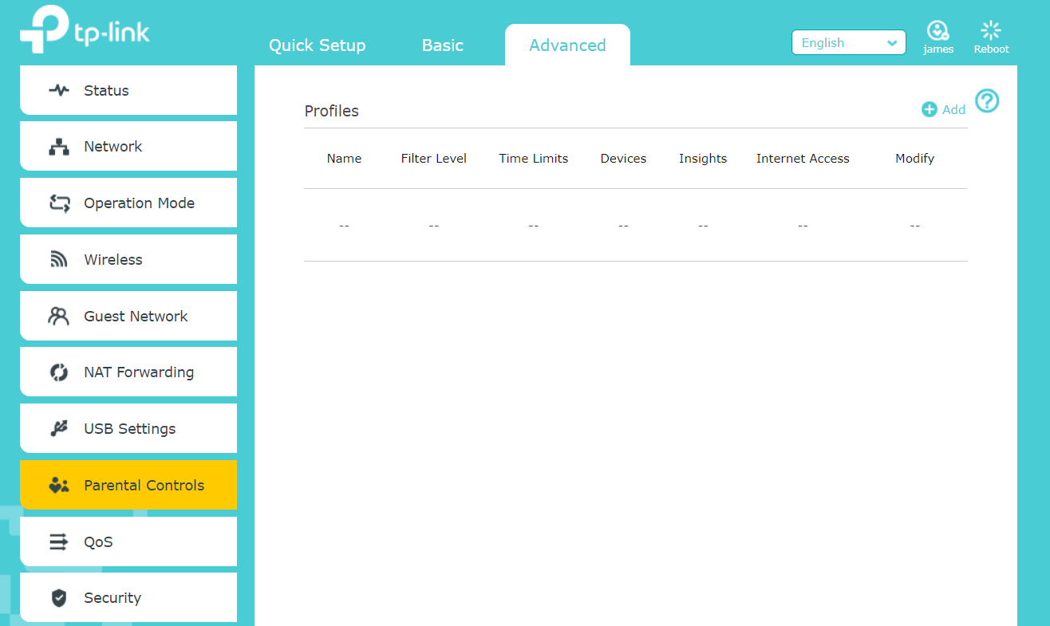Viewport: 1050px width, 626px height.
Task: Click the Reboot icon at top right
Action: (991, 31)
